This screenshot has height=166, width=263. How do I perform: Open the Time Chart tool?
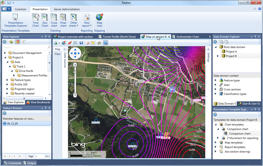(x=35, y=20)
